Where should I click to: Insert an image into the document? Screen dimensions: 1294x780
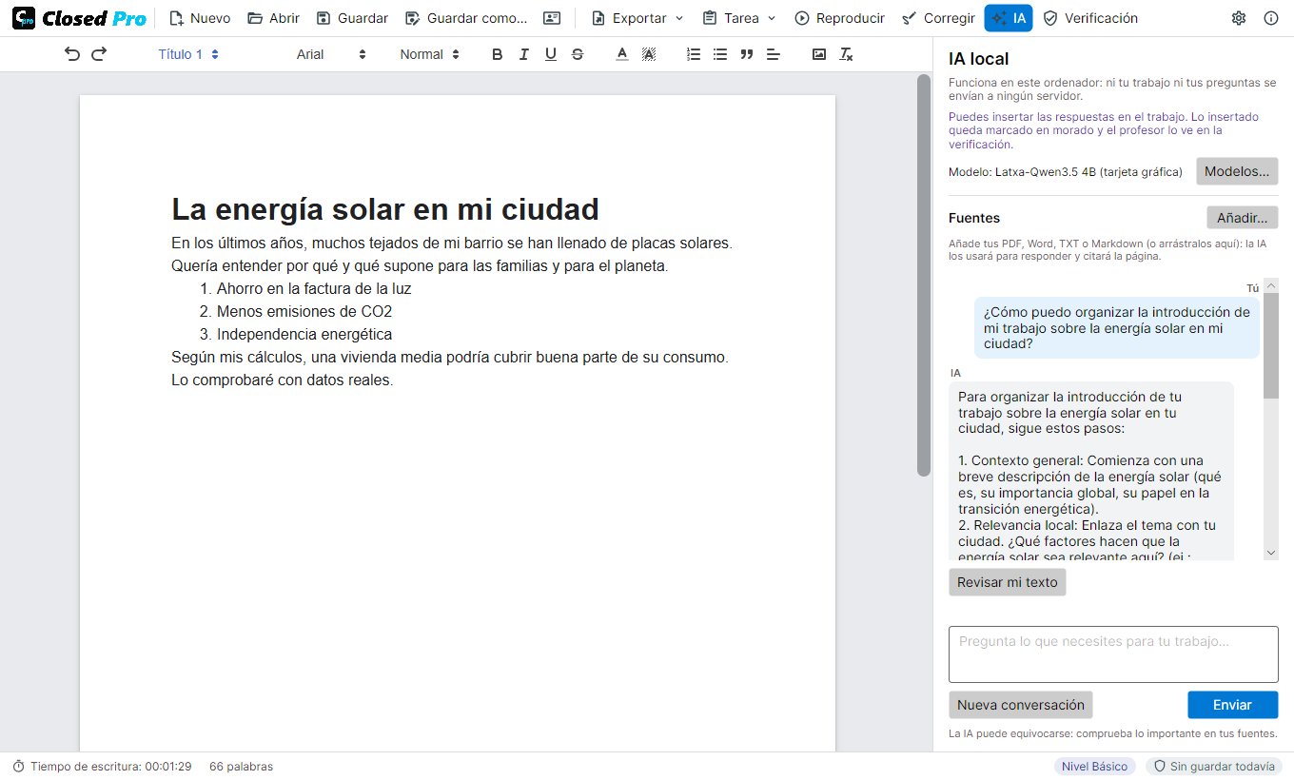(819, 54)
